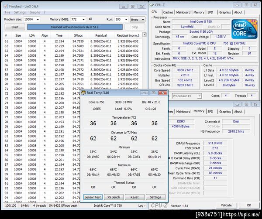Click the LinX title bar app icon

tap(6, 6)
